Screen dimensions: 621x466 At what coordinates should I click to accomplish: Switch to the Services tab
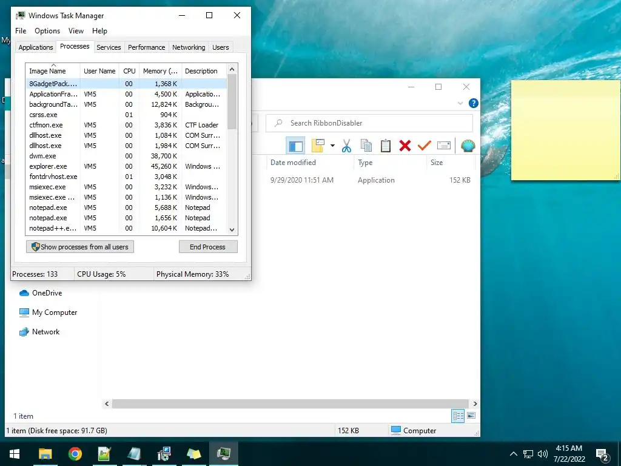click(x=109, y=47)
